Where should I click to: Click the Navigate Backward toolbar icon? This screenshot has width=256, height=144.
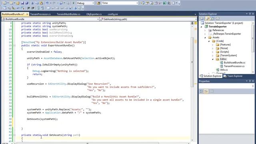tap(62, 3)
